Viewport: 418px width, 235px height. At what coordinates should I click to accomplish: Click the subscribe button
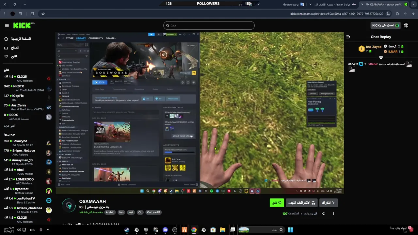pos(329,203)
